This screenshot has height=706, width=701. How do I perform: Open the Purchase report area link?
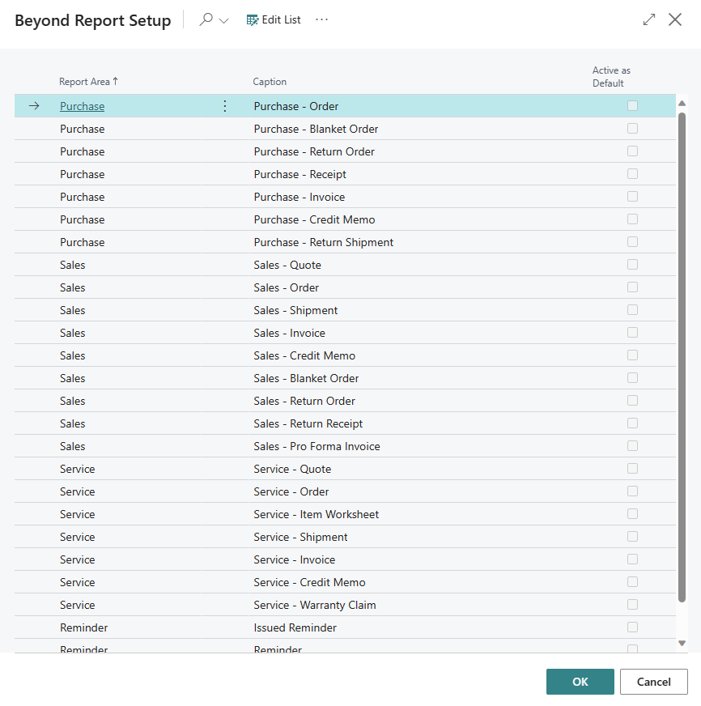[82, 106]
